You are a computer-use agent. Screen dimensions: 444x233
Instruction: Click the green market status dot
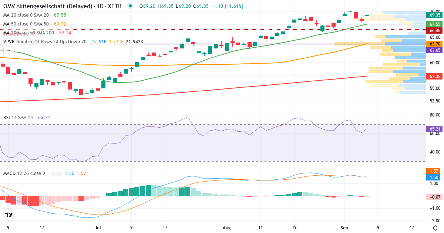(x=129, y=6)
